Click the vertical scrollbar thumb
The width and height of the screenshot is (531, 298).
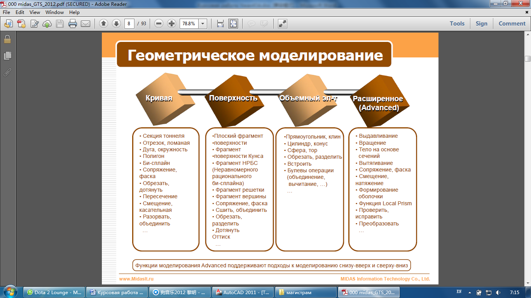pos(528,59)
